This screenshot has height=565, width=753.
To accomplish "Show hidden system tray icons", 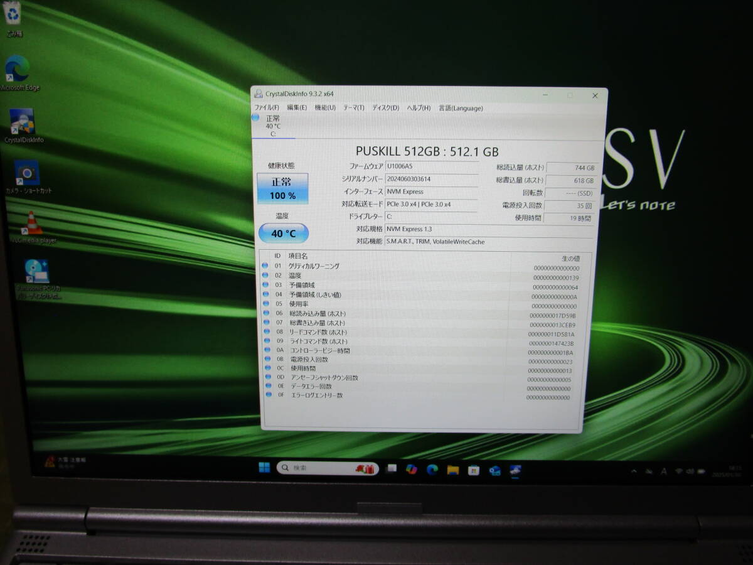I will (633, 471).
